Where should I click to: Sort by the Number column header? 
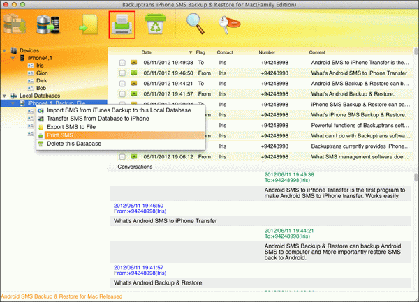click(267, 52)
